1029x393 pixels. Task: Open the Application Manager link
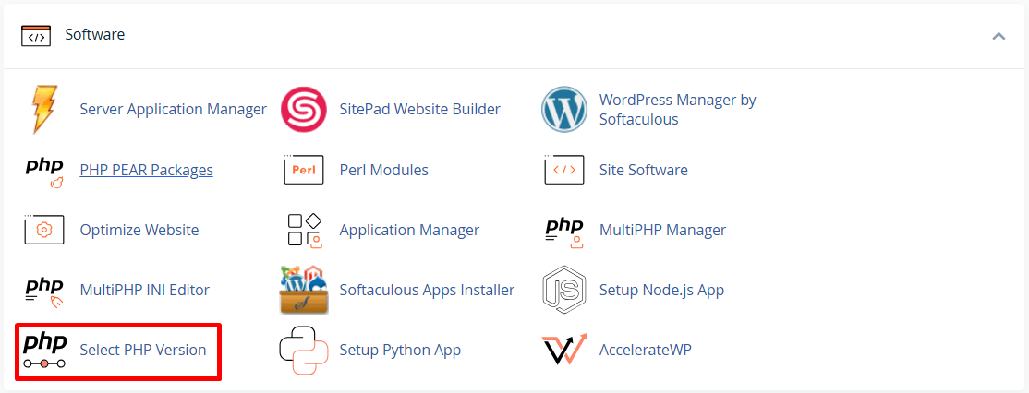pos(409,230)
